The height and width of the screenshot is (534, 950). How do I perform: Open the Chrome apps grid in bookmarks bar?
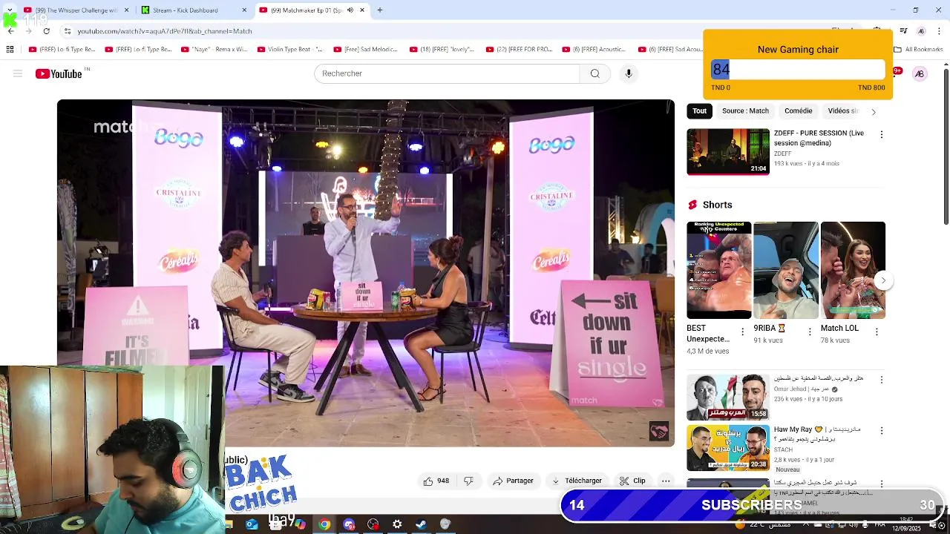click(10, 50)
